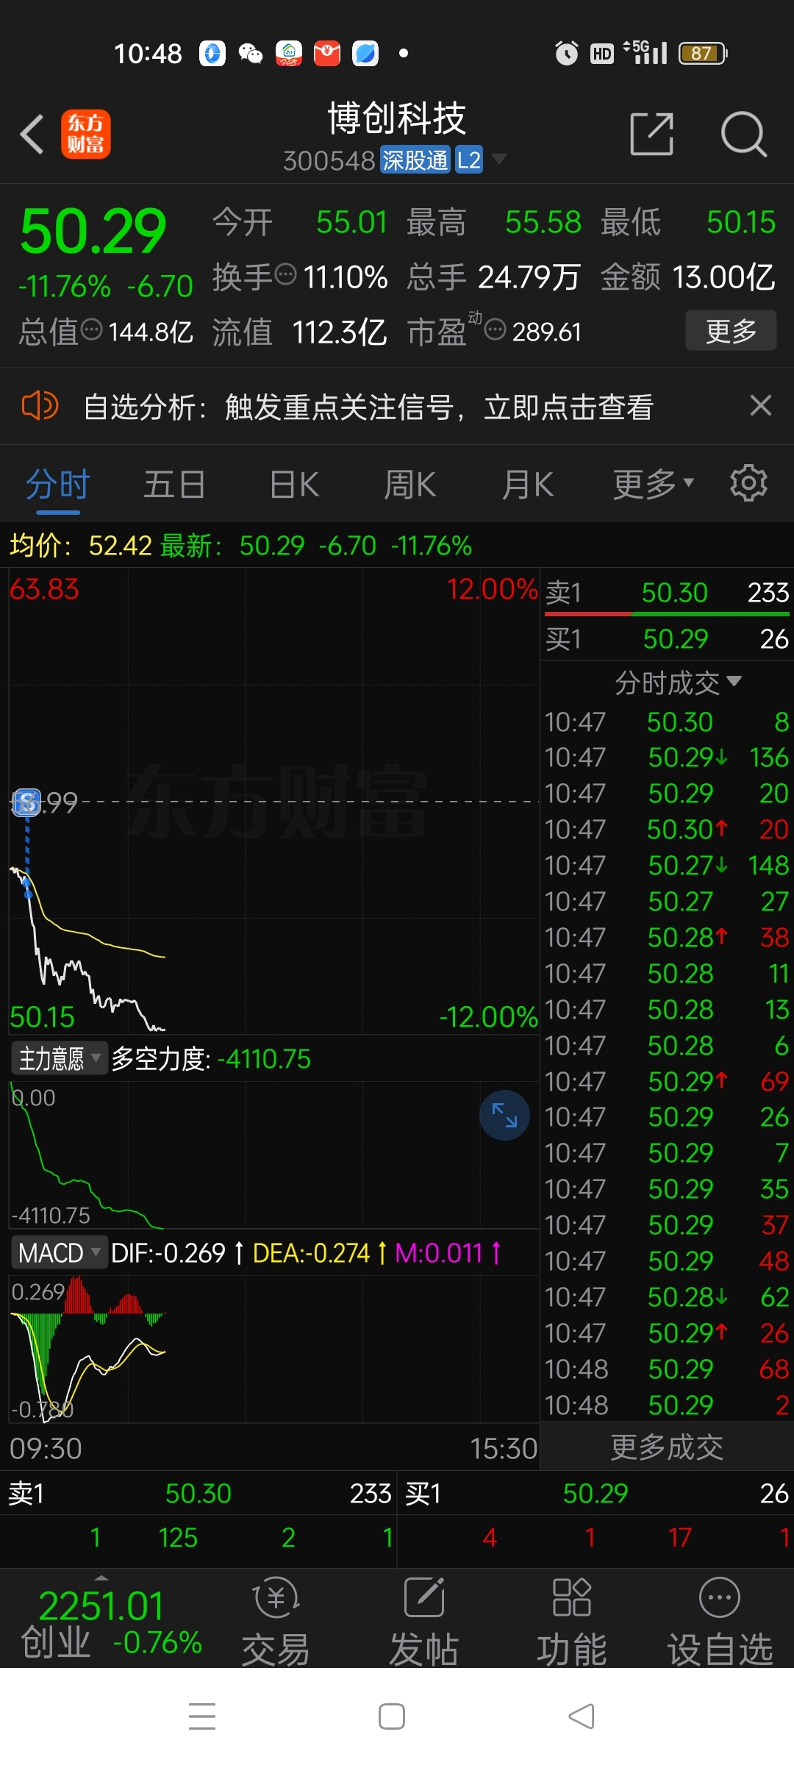Switch to the 月K tab
Image resolution: width=794 pixels, height=1765 pixels.
(x=528, y=485)
